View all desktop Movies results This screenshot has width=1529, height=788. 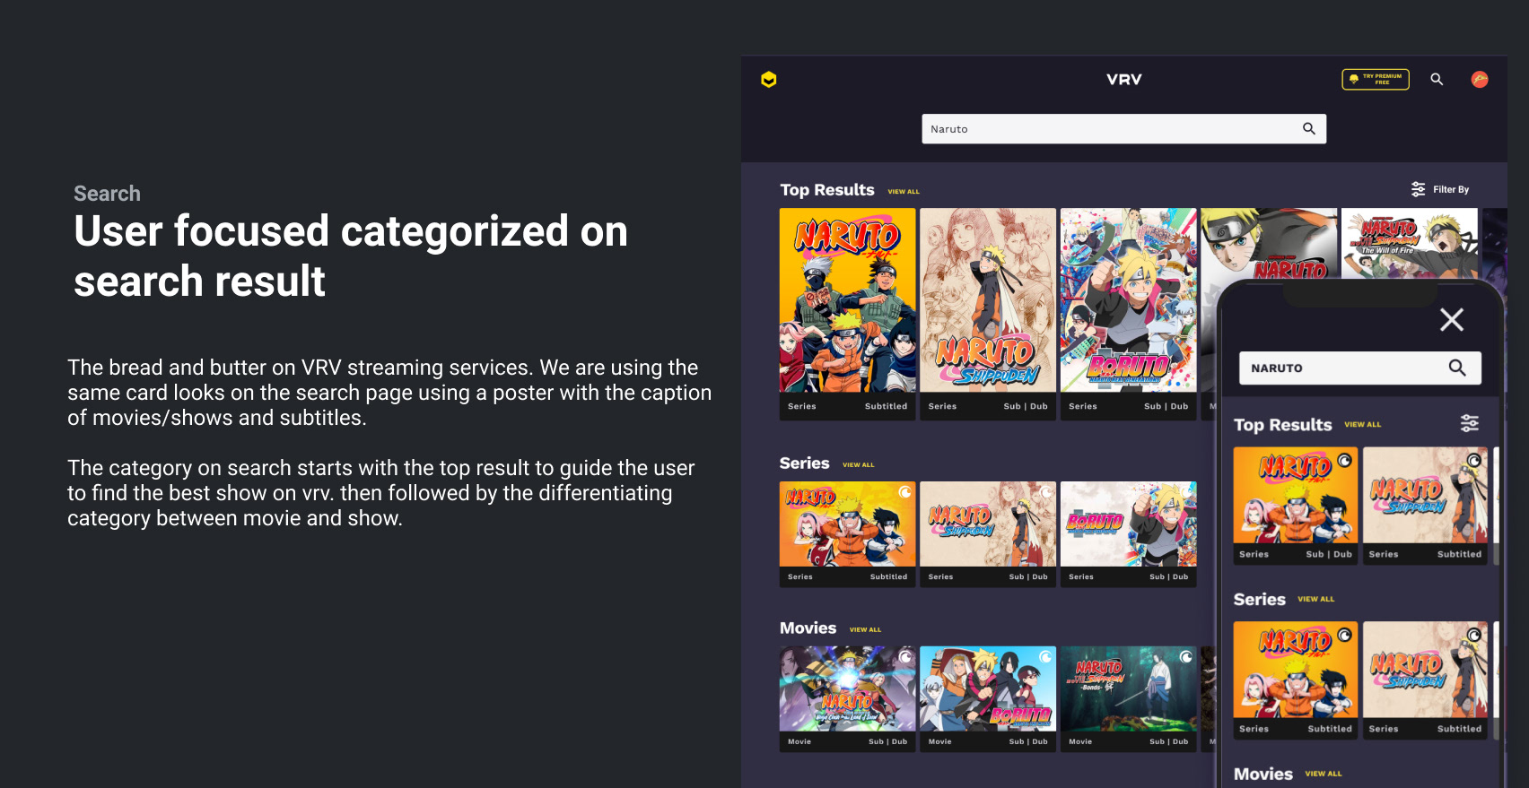pos(865,630)
